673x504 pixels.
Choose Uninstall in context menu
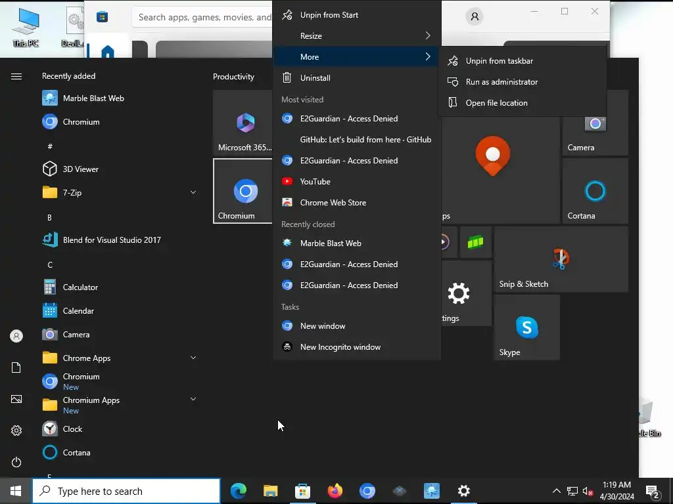[357, 78]
